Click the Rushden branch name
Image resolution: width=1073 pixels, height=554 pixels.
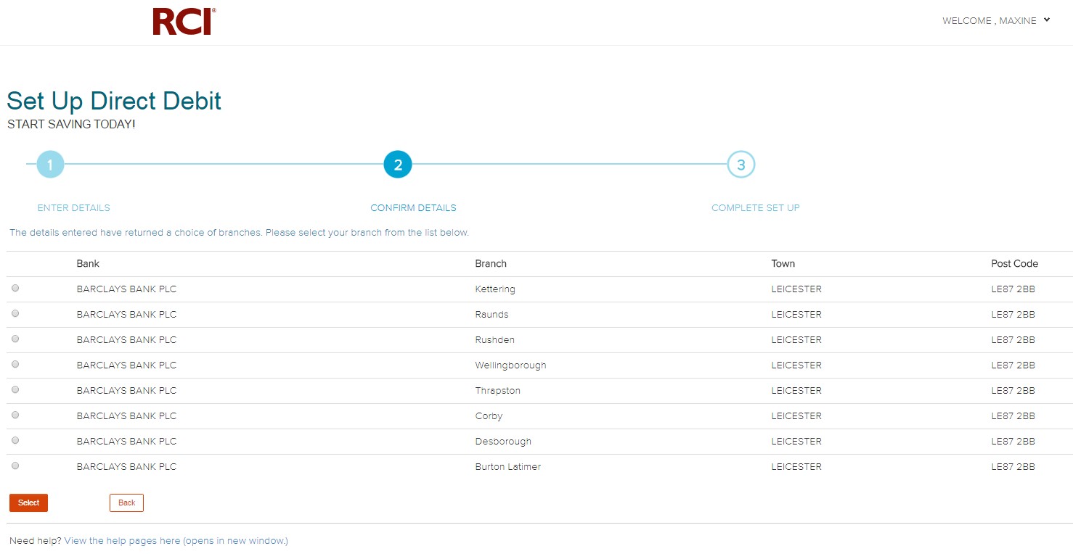click(x=494, y=340)
